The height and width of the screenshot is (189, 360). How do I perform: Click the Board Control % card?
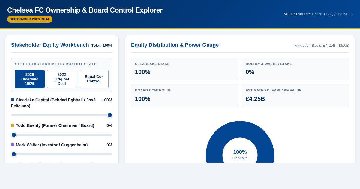184,95
